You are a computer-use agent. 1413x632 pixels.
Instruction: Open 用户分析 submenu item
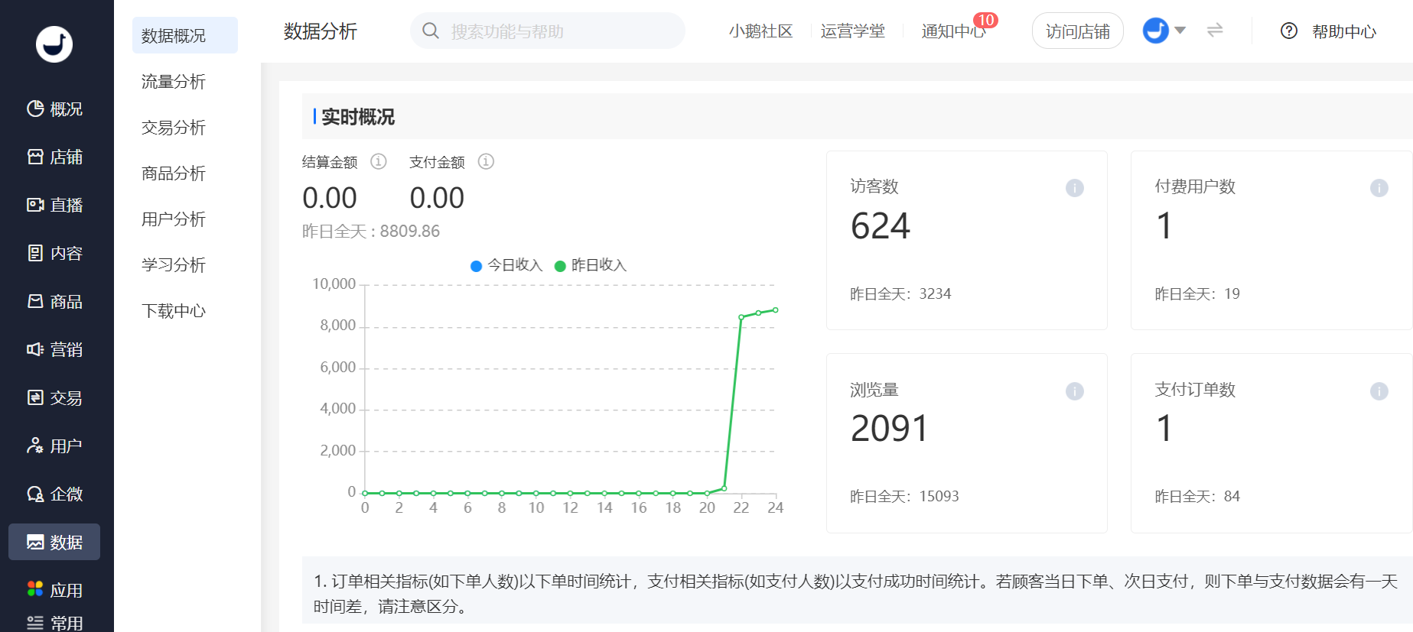pos(174,219)
